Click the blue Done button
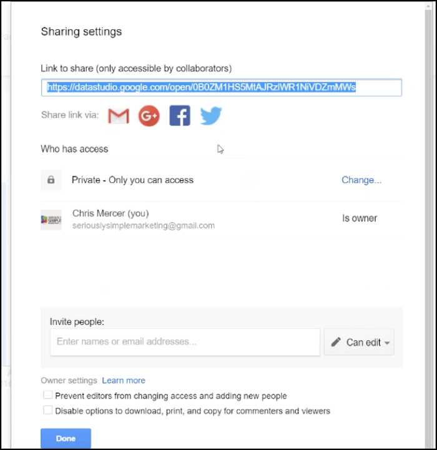The height and width of the screenshot is (450, 437). pos(66,438)
